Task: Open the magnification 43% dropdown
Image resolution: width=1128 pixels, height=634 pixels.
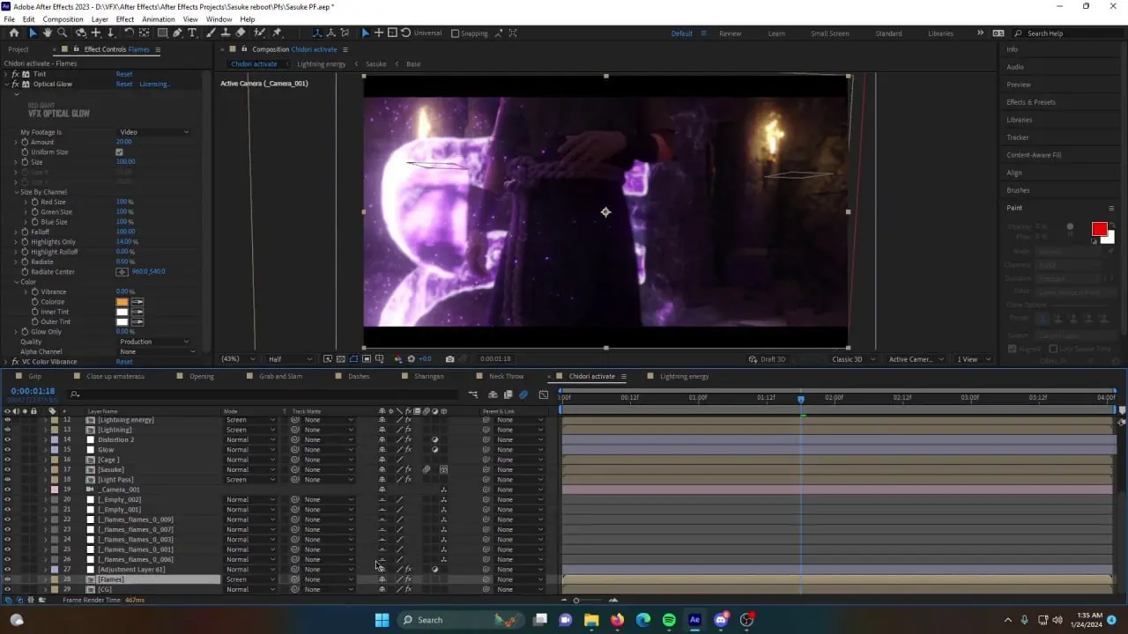Action: point(238,359)
